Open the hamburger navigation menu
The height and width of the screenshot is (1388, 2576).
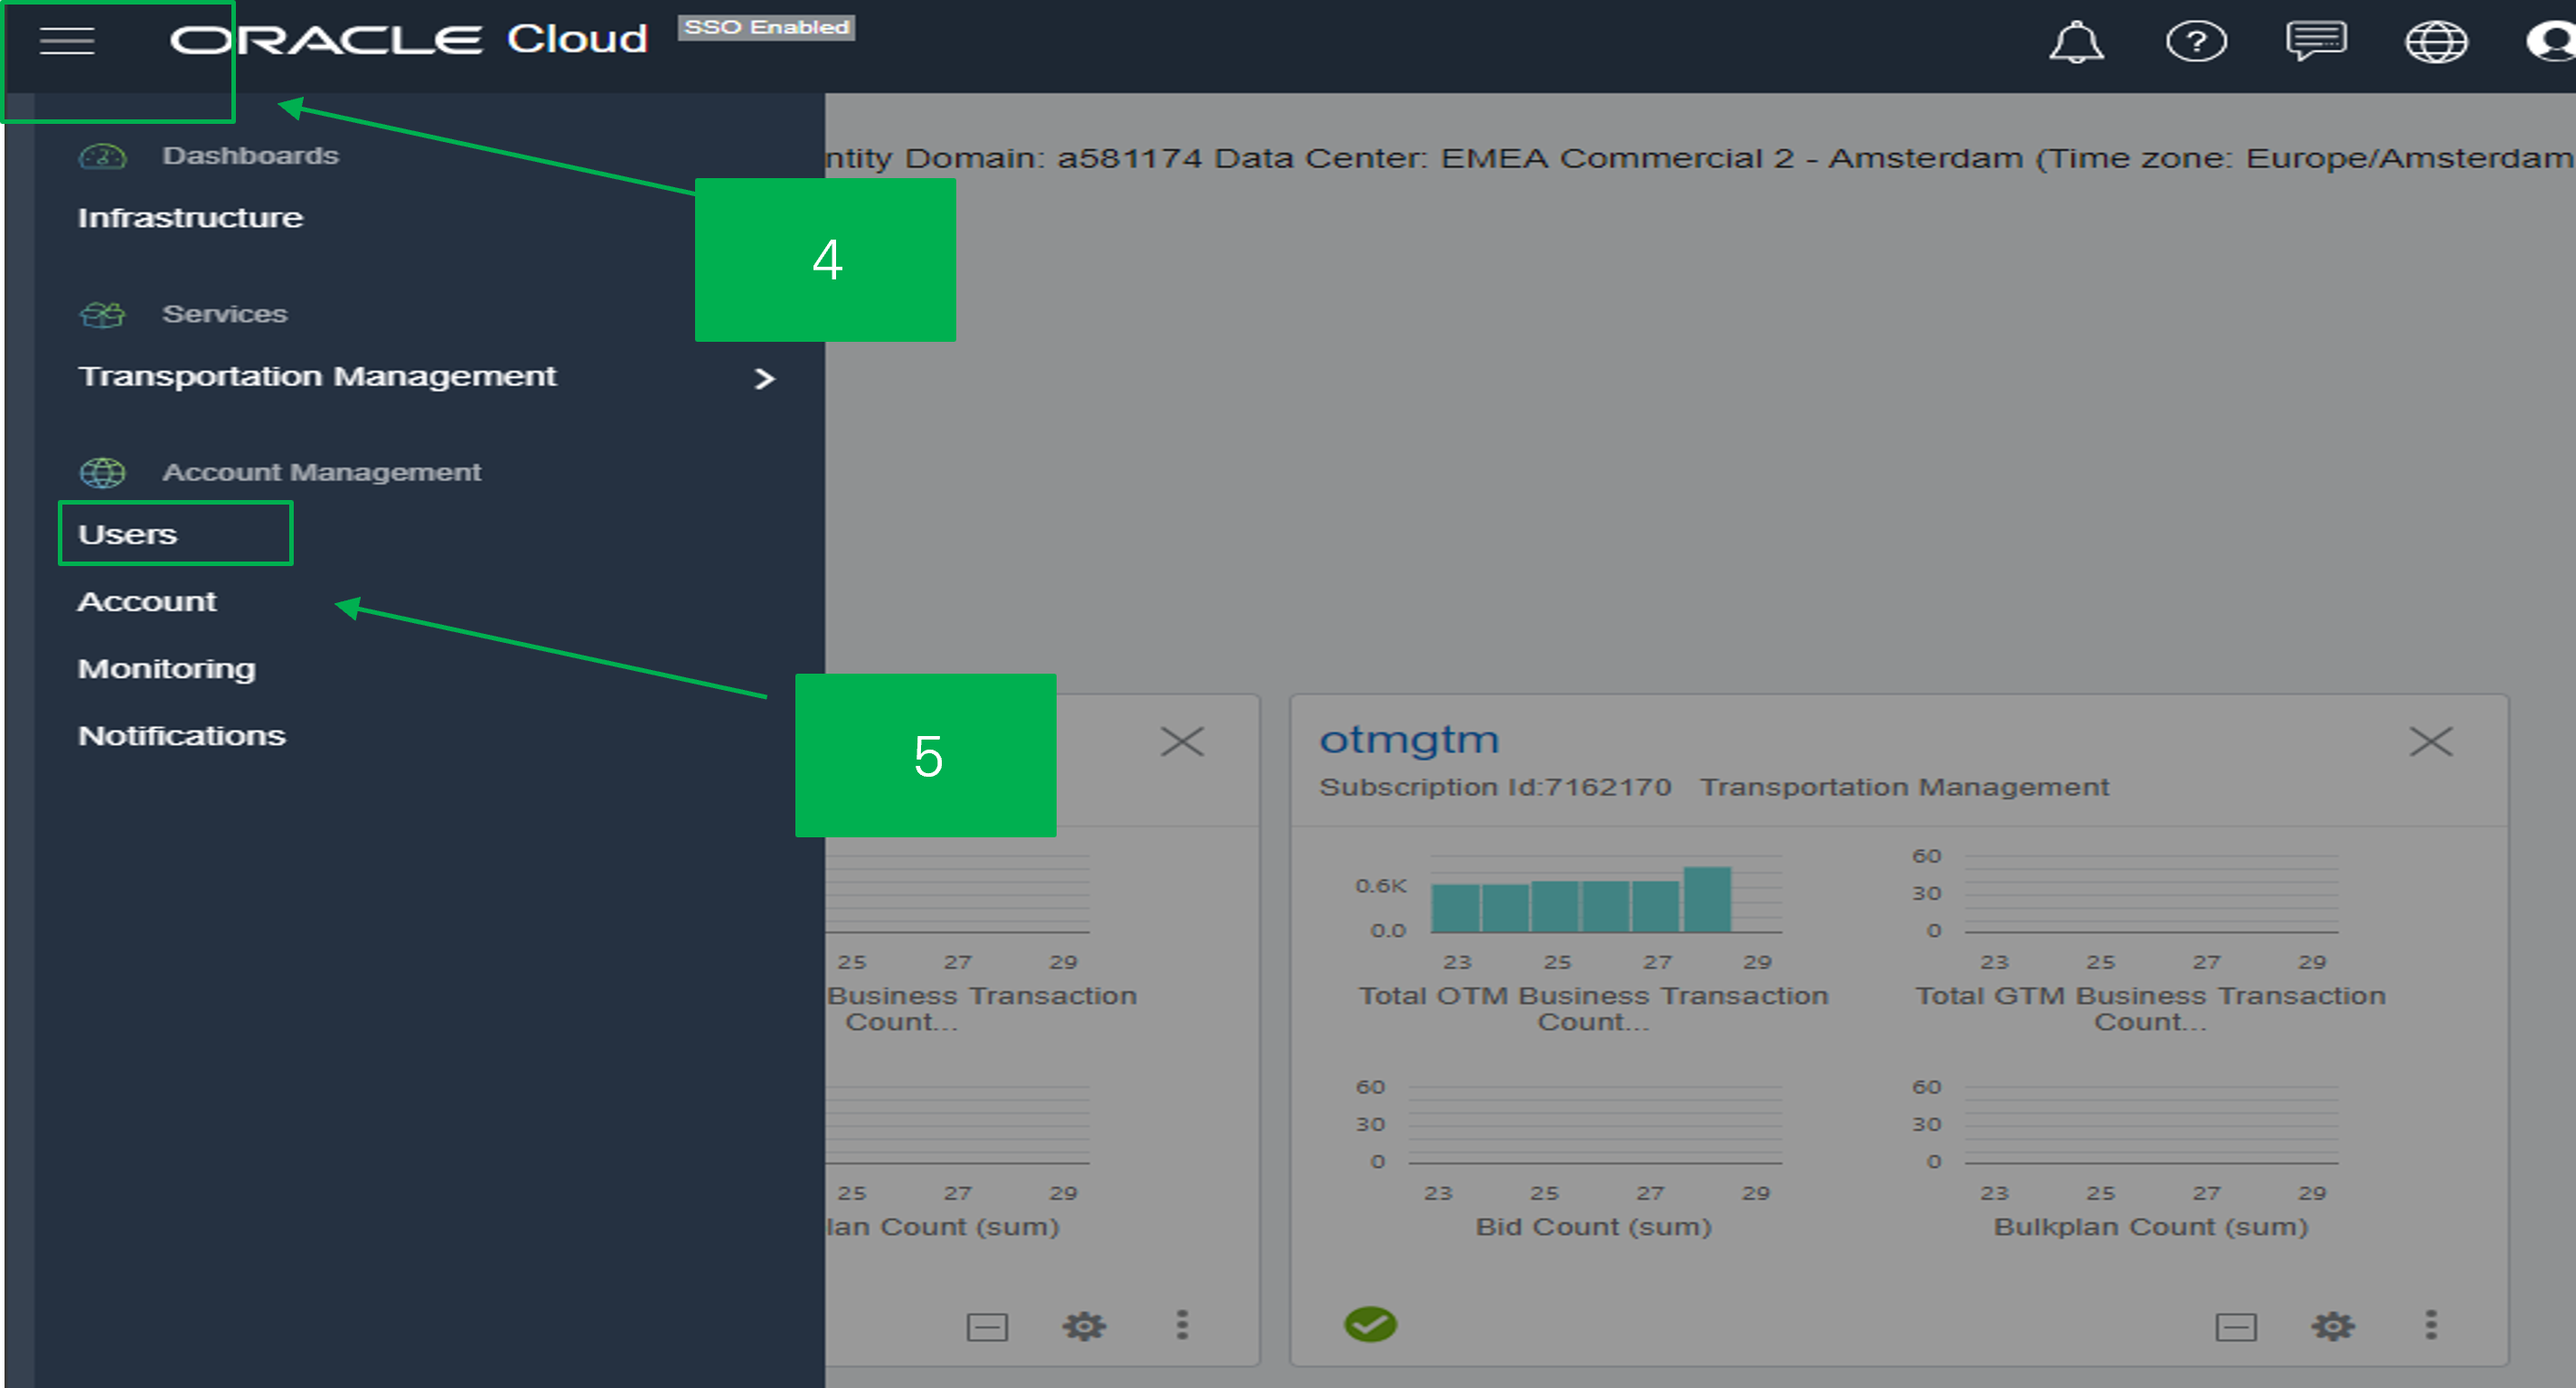pyautogui.click(x=67, y=41)
